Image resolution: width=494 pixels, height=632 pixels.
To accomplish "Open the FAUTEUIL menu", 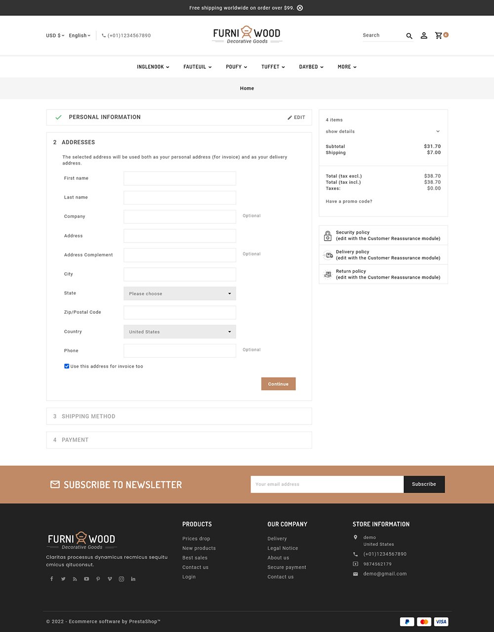I will pos(197,67).
